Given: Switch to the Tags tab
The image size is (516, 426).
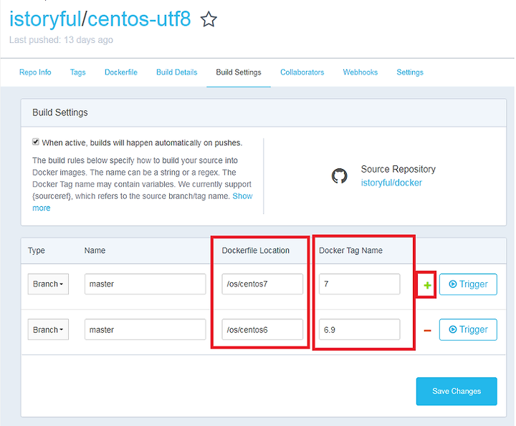Looking at the screenshot, I should tap(77, 72).
